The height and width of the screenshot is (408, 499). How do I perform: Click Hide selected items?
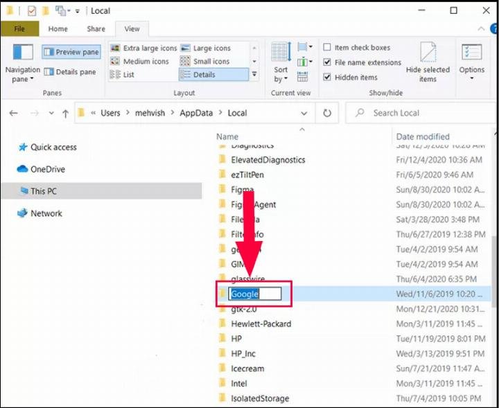428,62
